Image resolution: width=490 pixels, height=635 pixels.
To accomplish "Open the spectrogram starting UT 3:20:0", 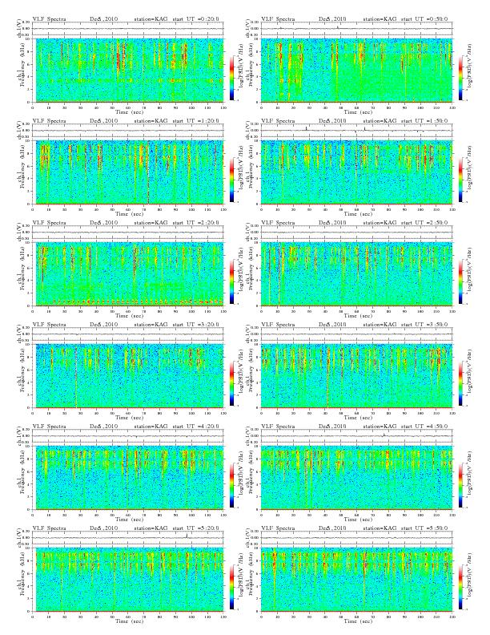I will (x=130, y=376).
